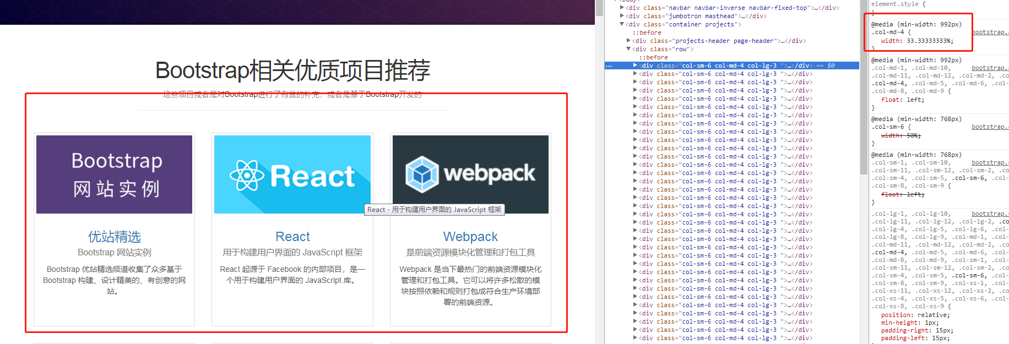
Task: Open bootstrap source link for .col-md-4 width rule
Action: coord(990,32)
